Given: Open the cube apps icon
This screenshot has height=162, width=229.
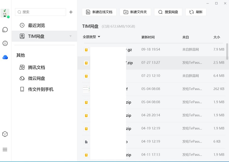Looking at the screenshot, I should click(5, 134).
